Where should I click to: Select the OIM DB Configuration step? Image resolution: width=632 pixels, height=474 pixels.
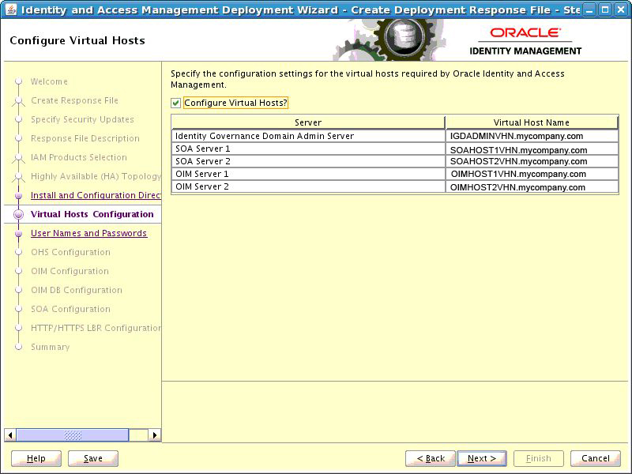[x=77, y=290]
